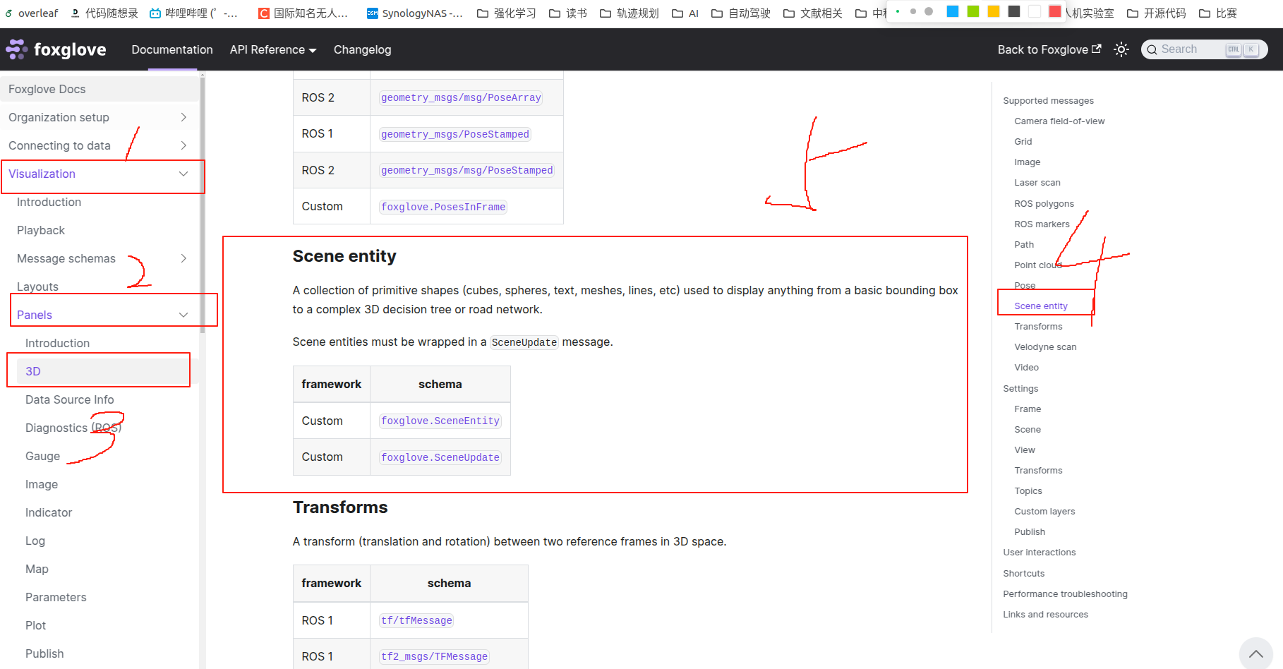
Task: Open the AI bookmark folder
Action: coord(685,13)
